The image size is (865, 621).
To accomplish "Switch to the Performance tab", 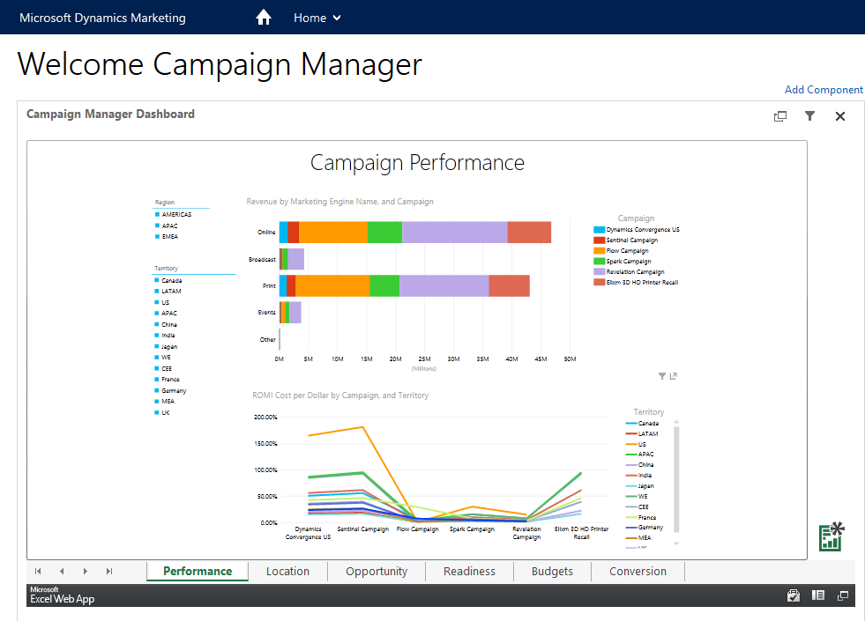I will (198, 572).
